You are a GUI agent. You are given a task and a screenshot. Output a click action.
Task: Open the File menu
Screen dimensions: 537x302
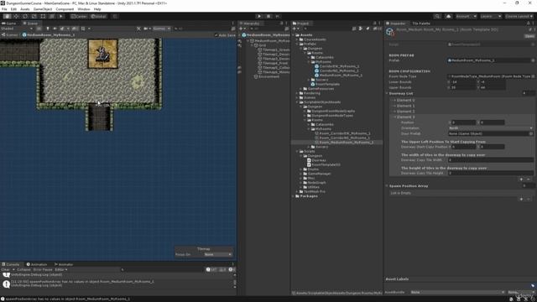(4, 9)
